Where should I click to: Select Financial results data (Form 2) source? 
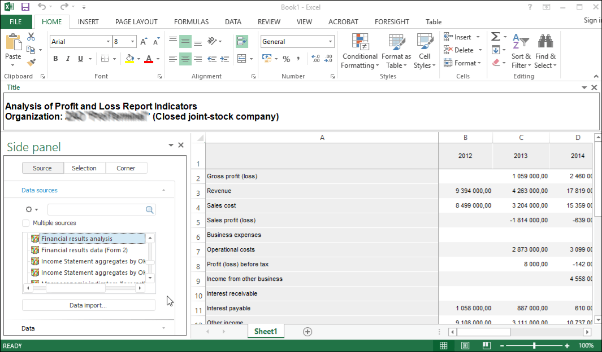tap(84, 250)
